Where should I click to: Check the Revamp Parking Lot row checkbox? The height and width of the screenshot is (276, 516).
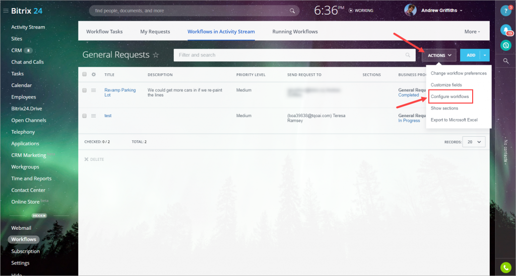tap(85, 90)
